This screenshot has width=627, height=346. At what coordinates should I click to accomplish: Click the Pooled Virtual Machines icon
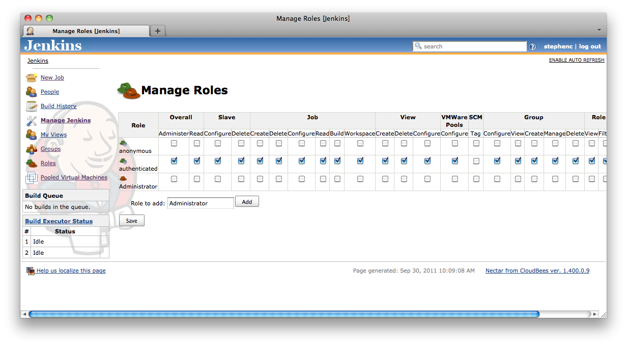coord(32,177)
